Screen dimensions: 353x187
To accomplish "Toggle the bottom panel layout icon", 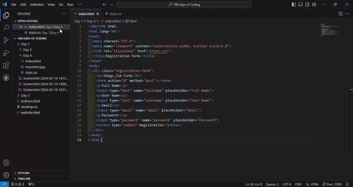I will tap(300, 4).
